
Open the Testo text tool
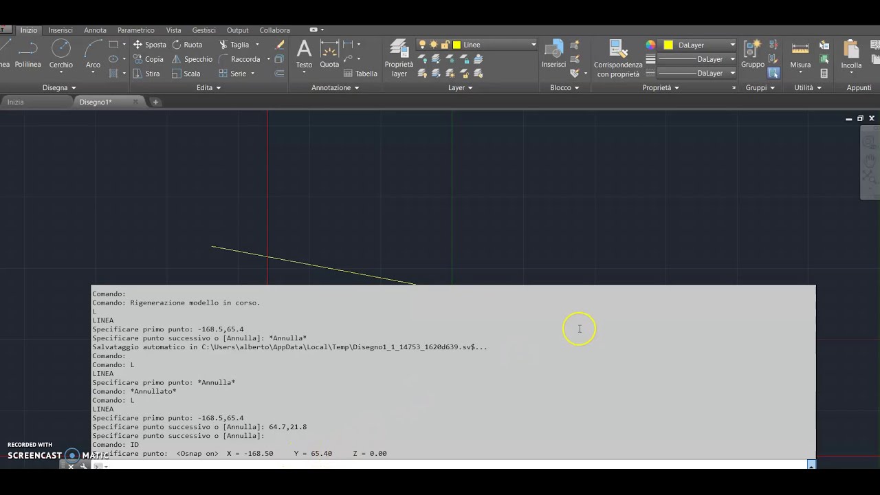(x=304, y=54)
